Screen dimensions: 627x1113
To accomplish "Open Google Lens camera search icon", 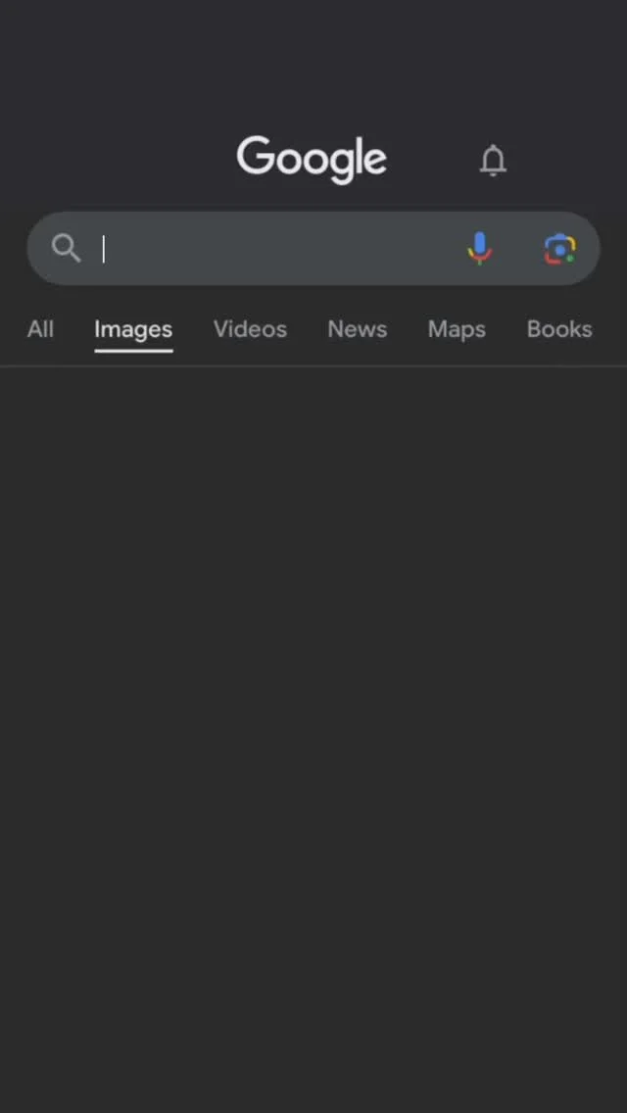I will [559, 249].
